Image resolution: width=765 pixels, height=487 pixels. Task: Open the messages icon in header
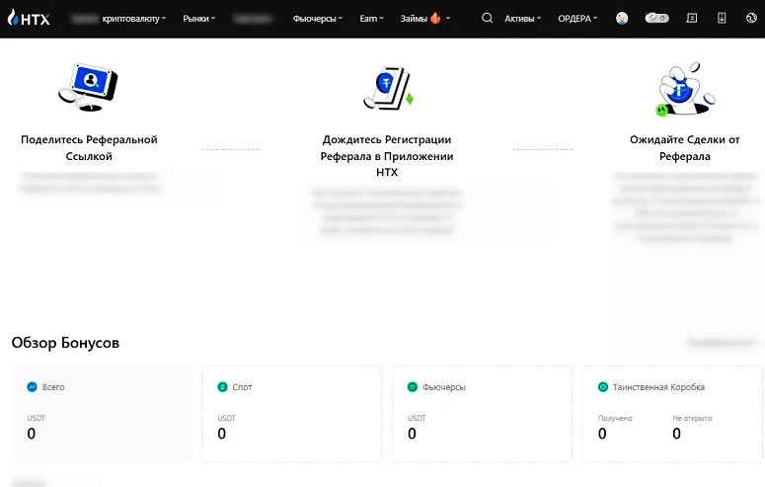coord(690,18)
